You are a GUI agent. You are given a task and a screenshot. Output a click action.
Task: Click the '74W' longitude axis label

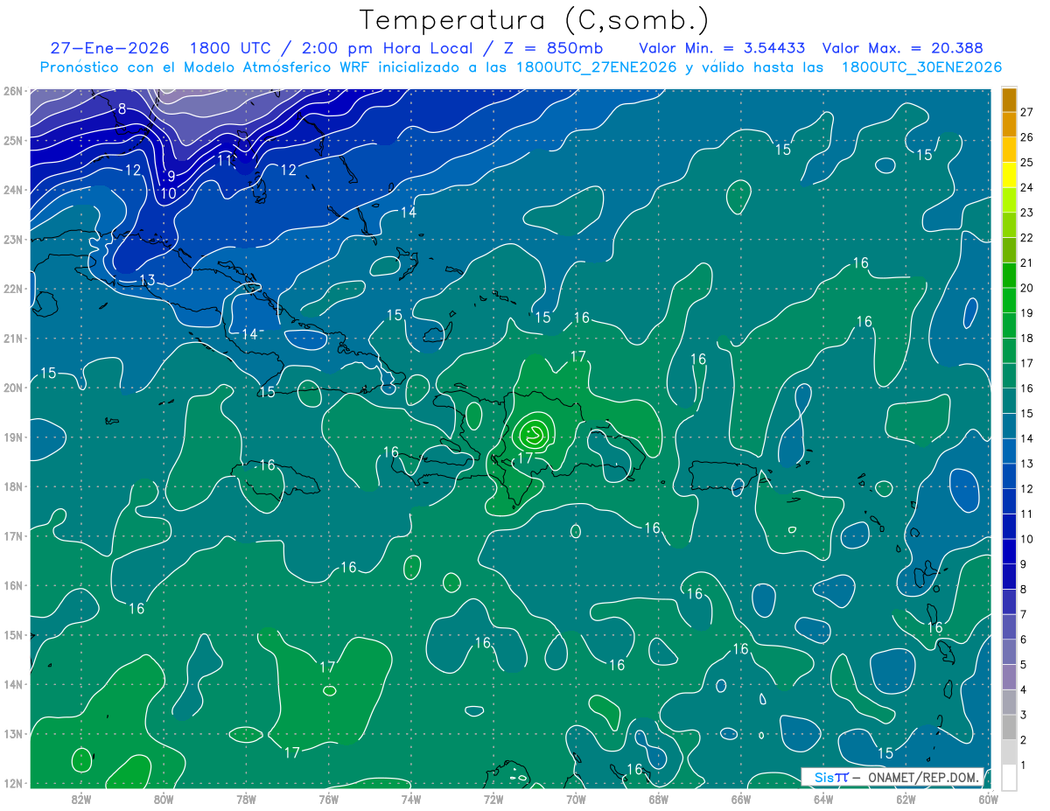(x=411, y=799)
